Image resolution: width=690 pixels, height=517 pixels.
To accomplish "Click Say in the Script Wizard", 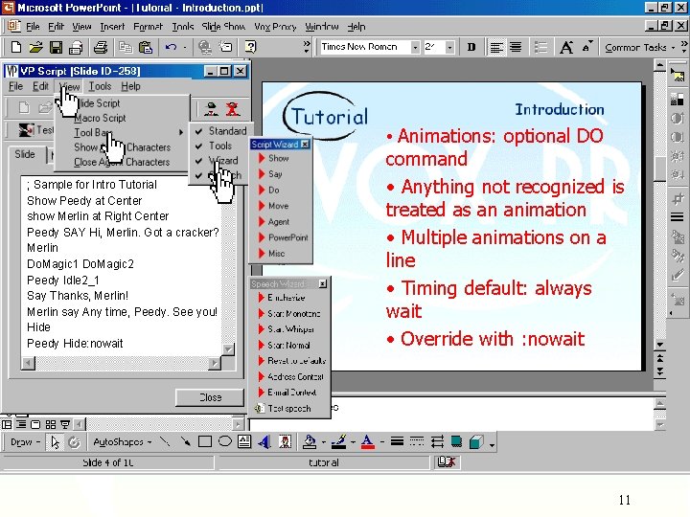I will coord(275,174).
